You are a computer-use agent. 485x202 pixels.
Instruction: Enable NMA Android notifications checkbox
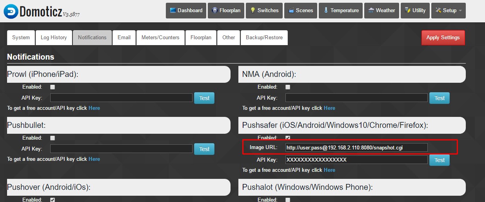pyautogui.click(x=288, y=87)
